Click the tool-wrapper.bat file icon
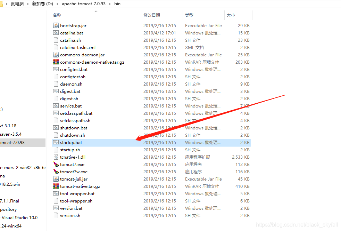This screenshot has height=231, width=341. click(x=56, y=193)
